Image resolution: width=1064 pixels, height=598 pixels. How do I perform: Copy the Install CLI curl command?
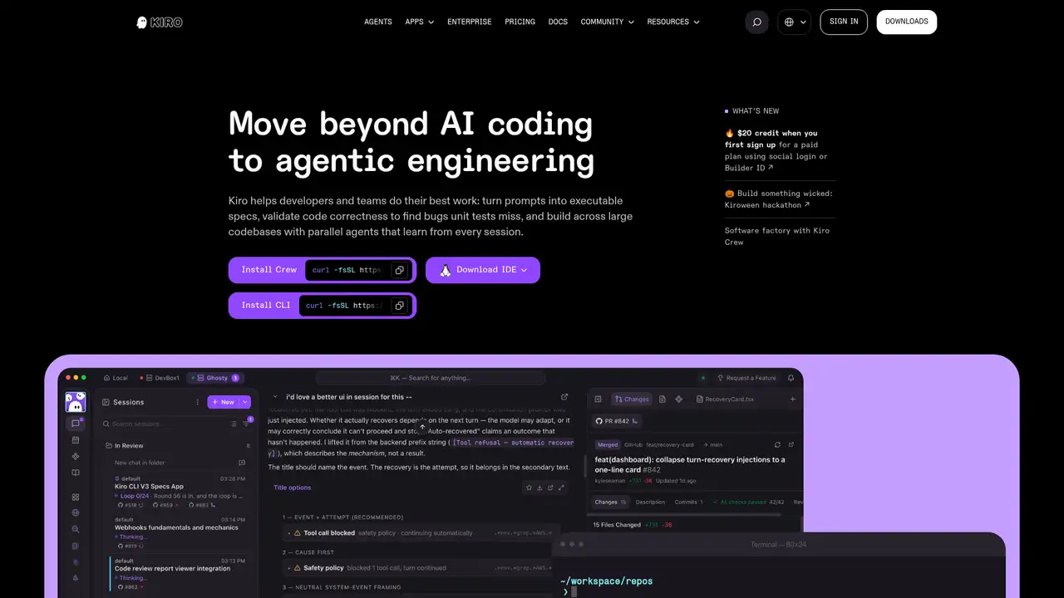point(399,306)
